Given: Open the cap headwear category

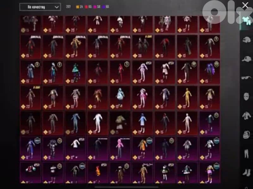Looking at the screenshot, I should click(247, 59).
